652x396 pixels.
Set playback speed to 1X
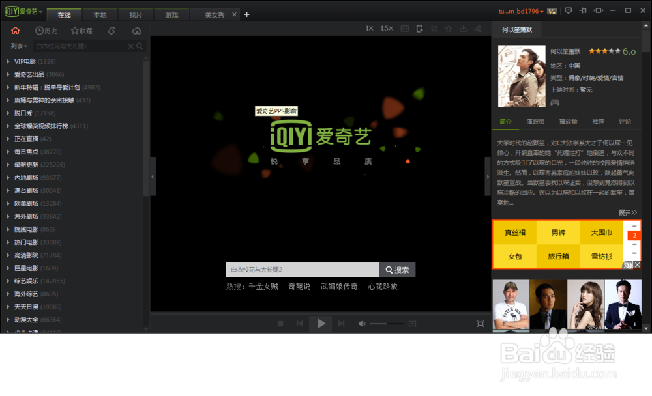(x=369, y=28)
